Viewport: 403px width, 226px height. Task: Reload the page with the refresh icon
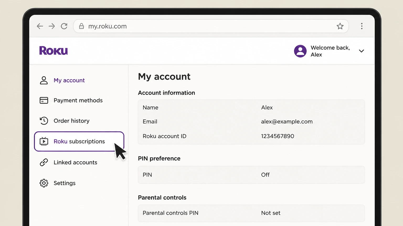[x=64, y=26]
